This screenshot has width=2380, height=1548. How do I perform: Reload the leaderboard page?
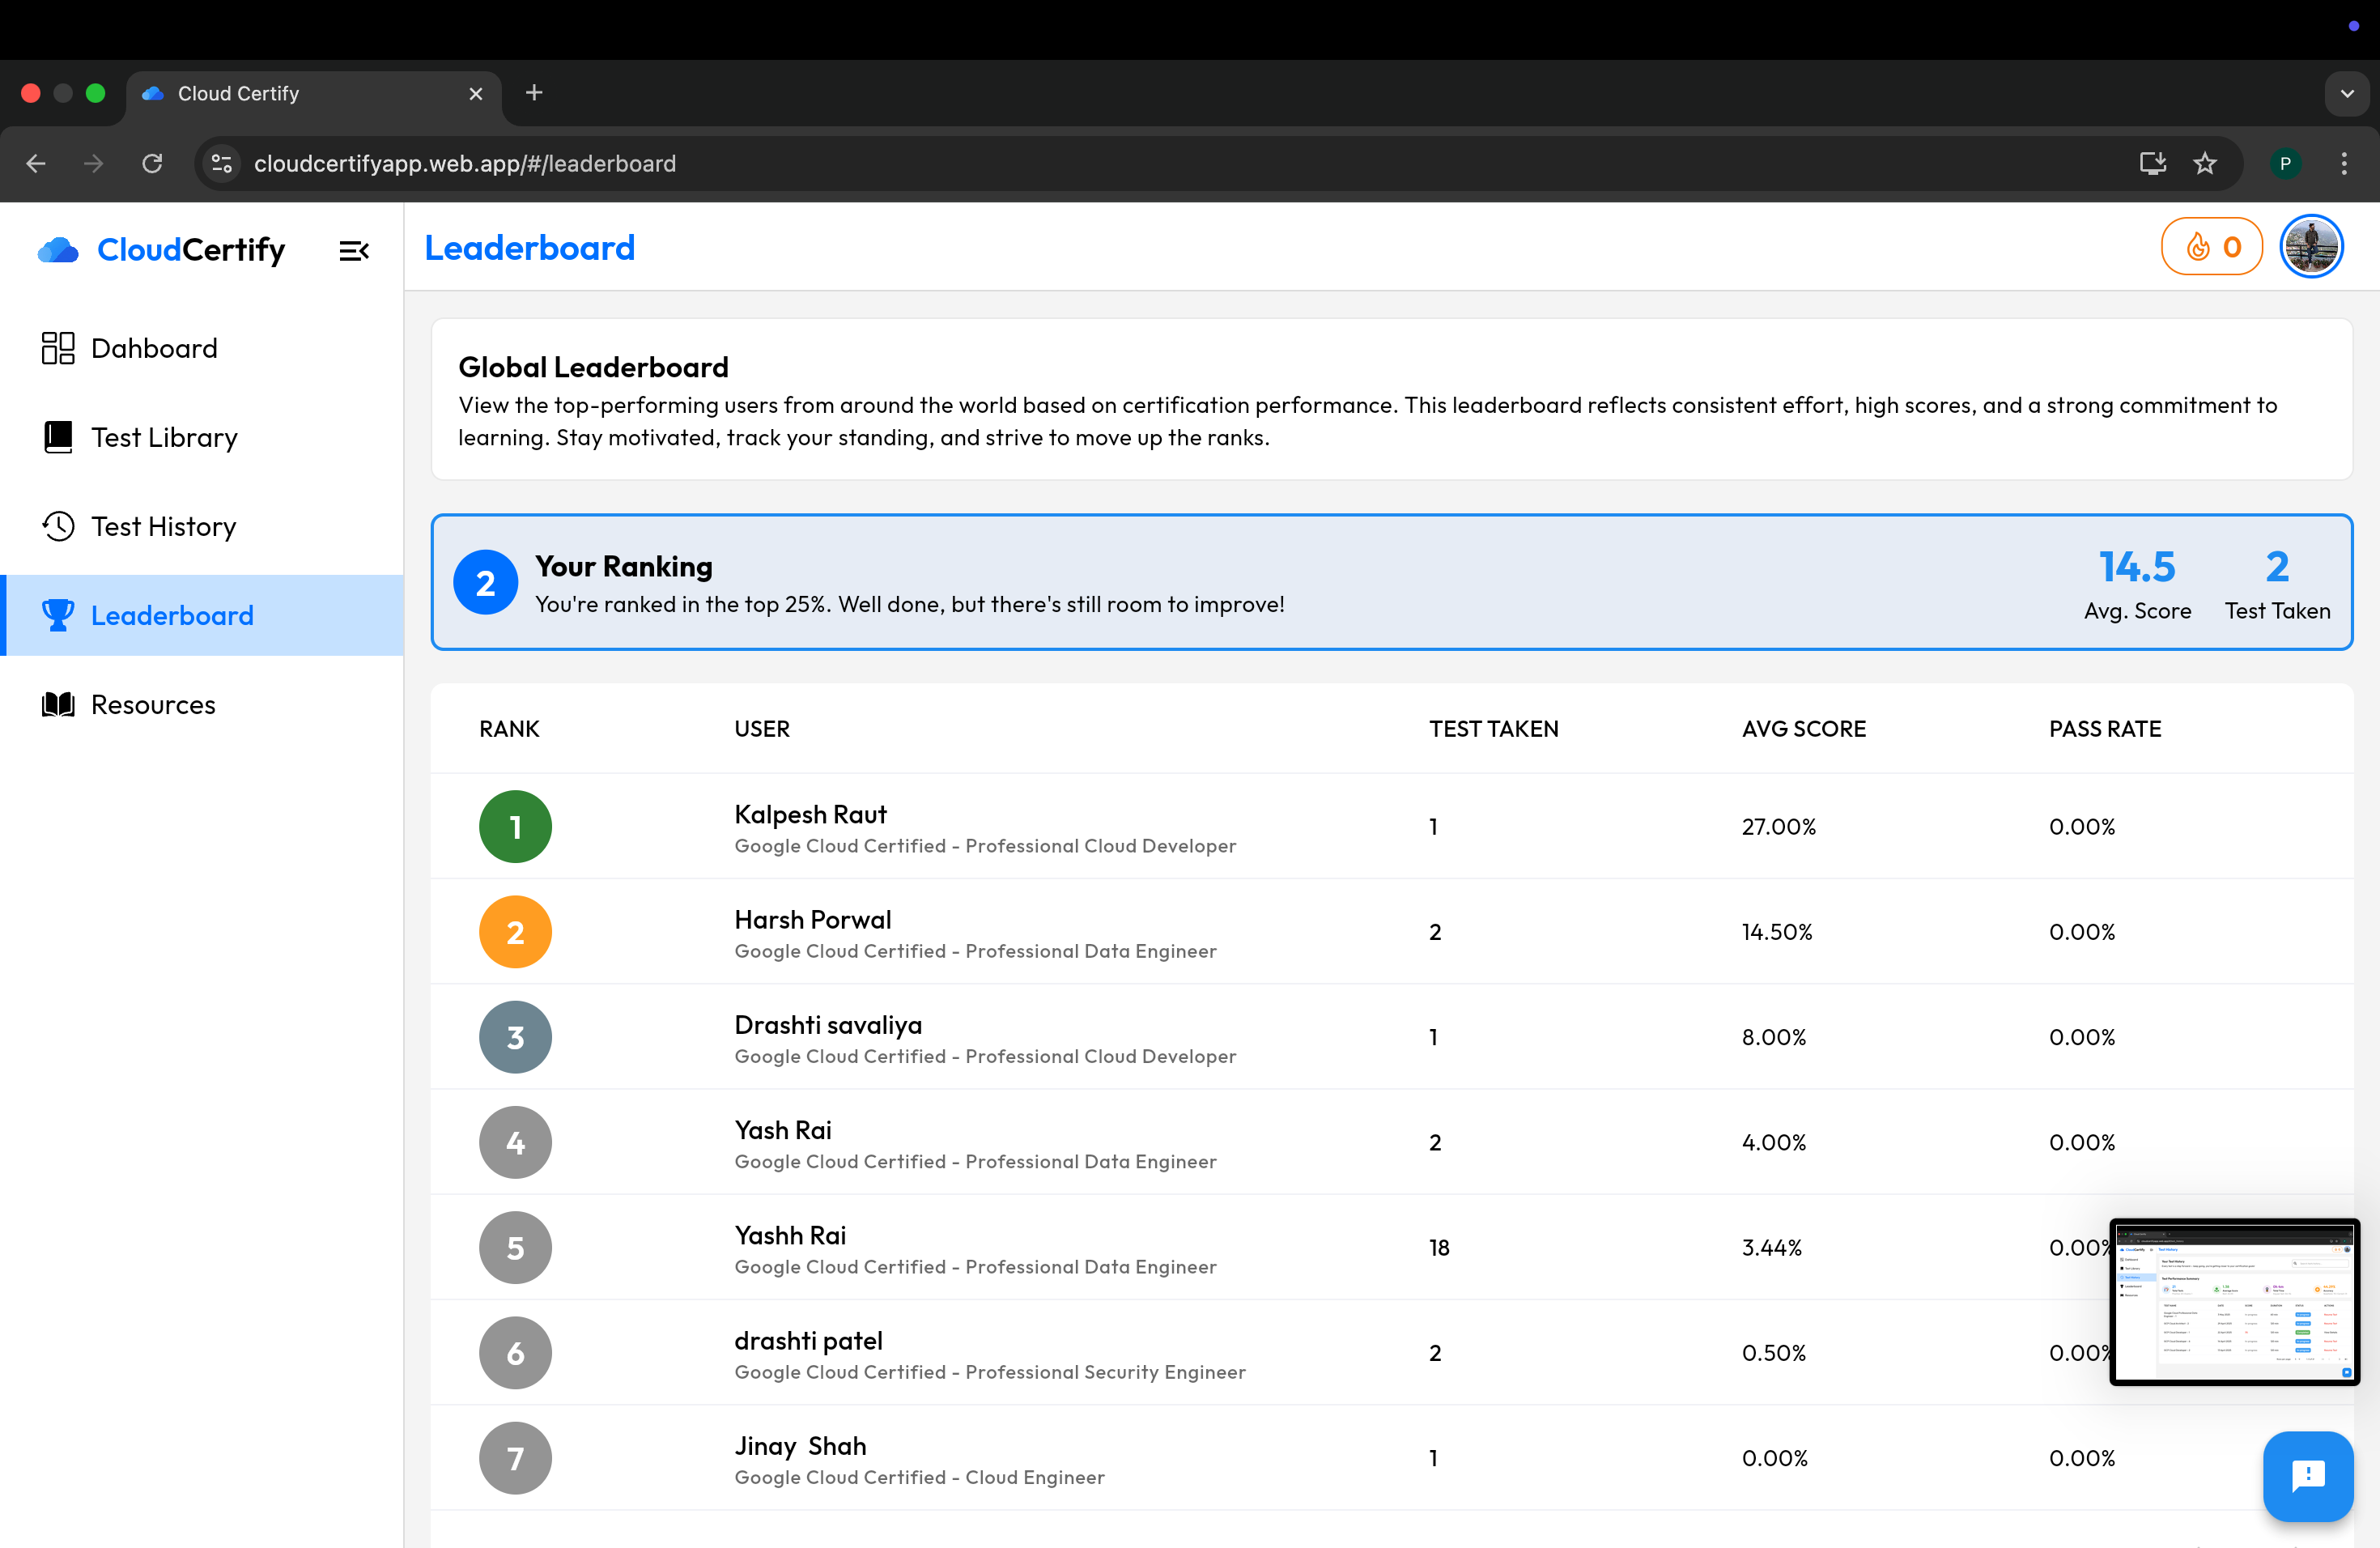[x=152, y=163]
